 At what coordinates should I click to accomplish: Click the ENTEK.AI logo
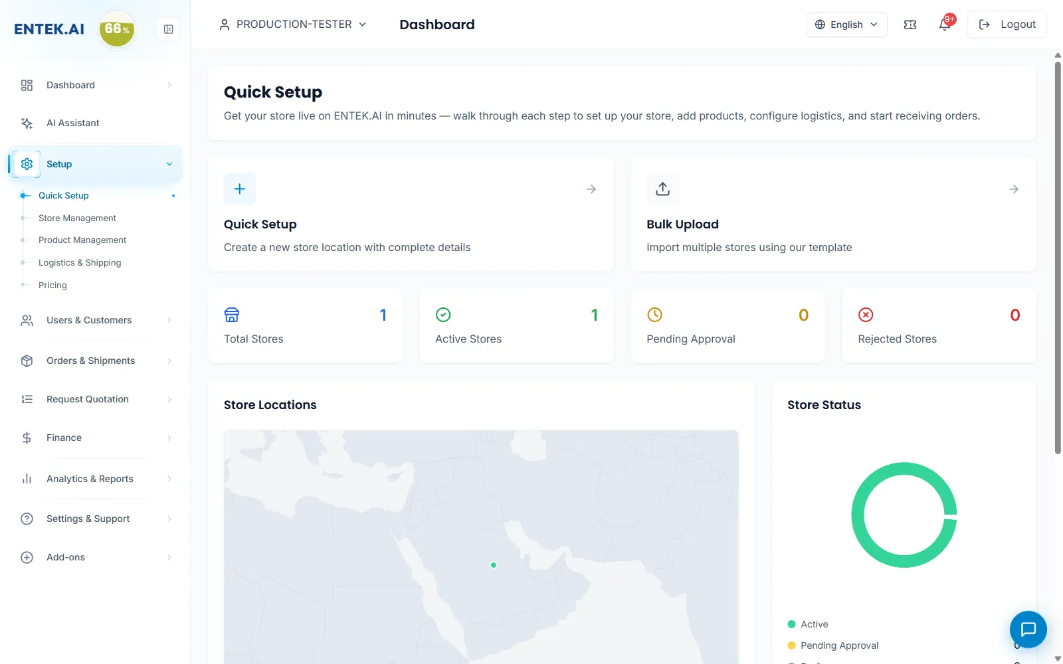[x=49, y=29]
